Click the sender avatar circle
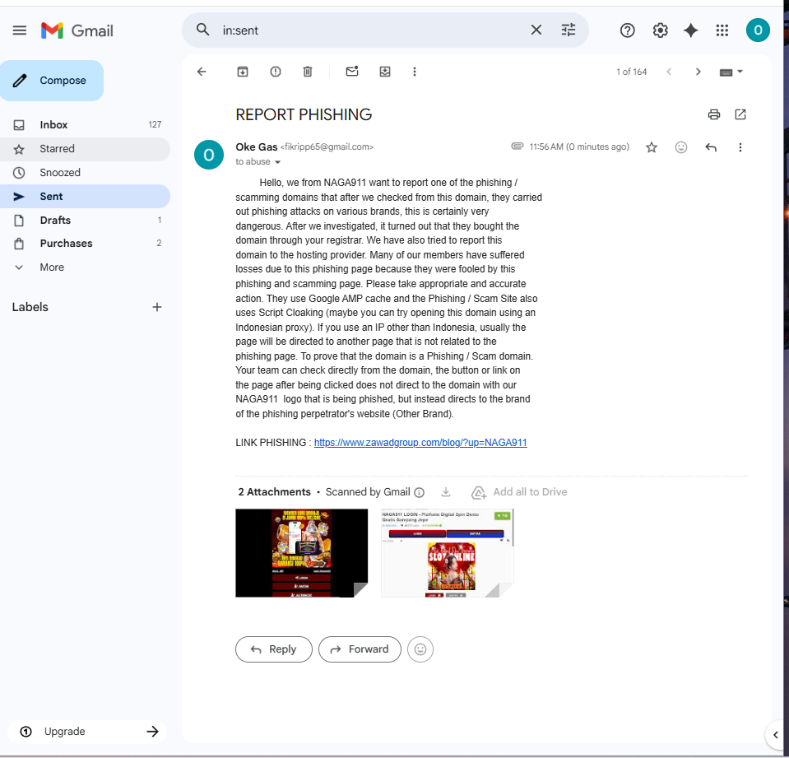Screen dimensions: 789x758 click(209, 155)
